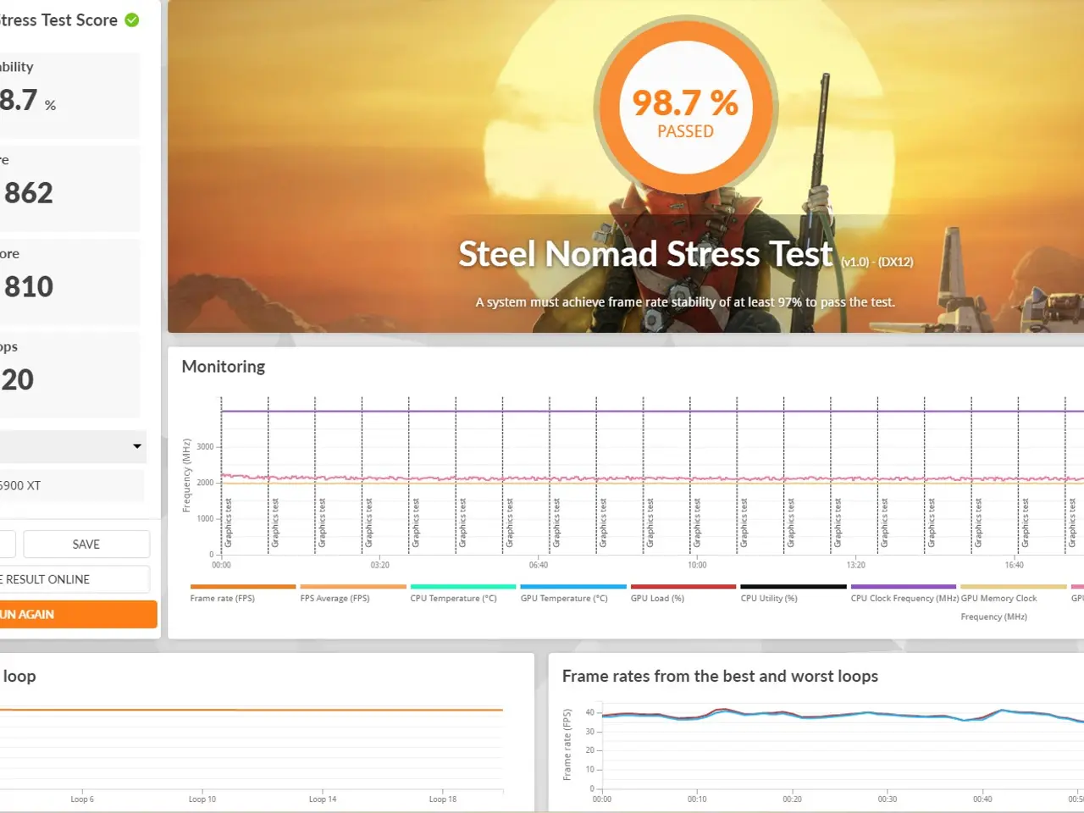The height and width of the screenshot is (813, 1084).
Task: Click the Loop 10 axis label
Action: click(x=202, y=799)
